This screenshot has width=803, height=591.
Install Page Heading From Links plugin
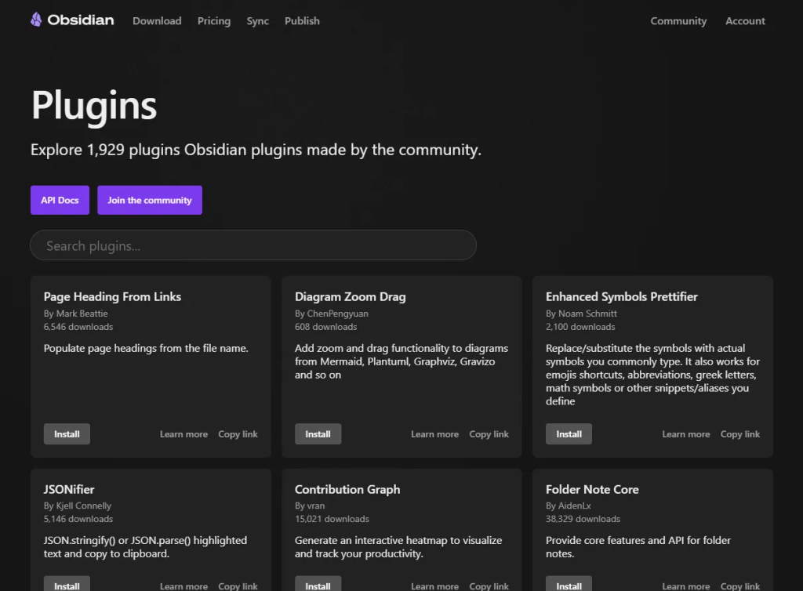tap(67, 434)
